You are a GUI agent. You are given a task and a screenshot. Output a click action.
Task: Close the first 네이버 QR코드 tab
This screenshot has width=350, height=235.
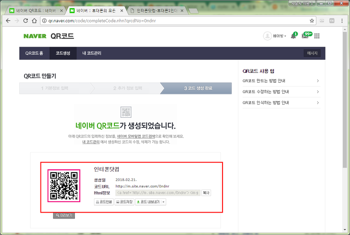pyautogui.click(x=61, y=10)
